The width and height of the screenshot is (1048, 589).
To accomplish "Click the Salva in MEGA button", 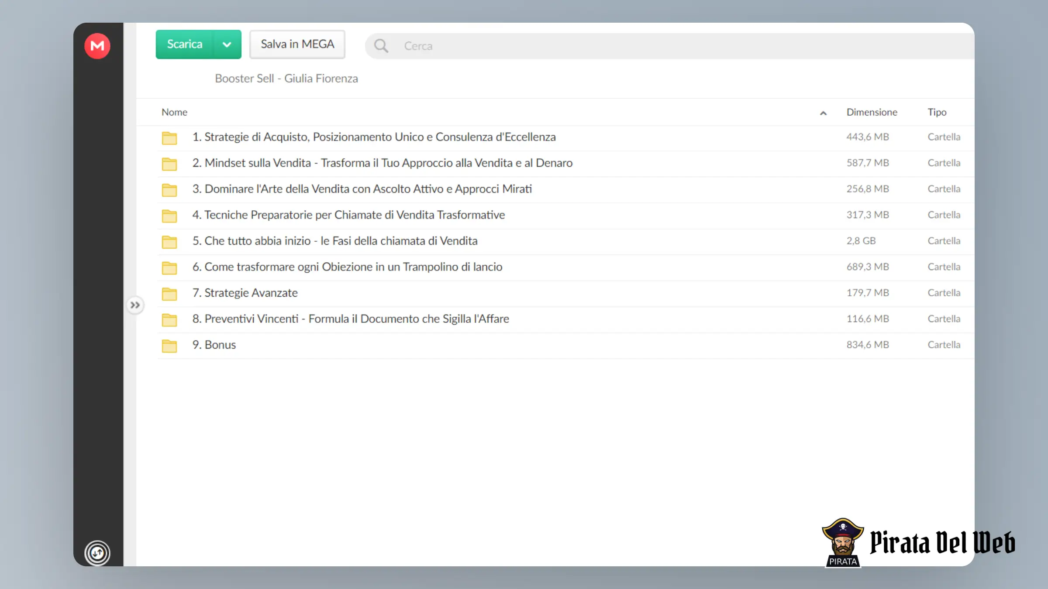I will click(x=297, y=44).
